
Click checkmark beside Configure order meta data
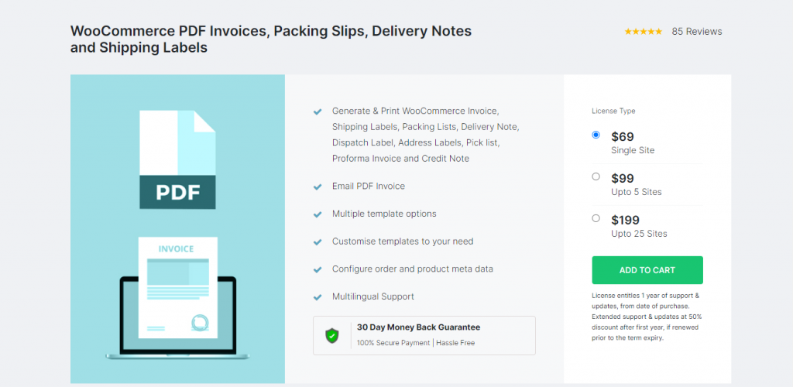pos(318,269)
